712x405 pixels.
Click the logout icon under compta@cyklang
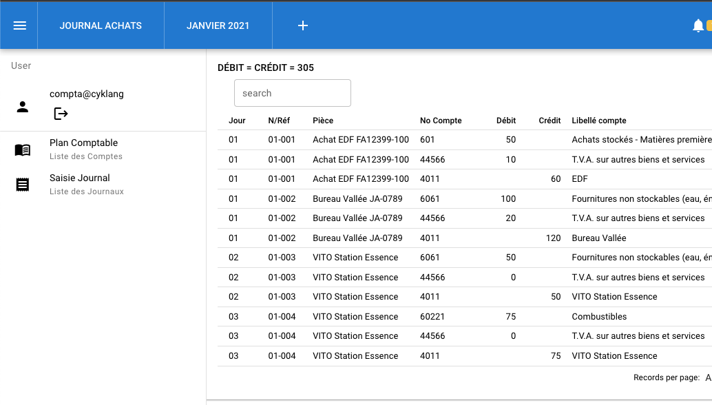(61, 114)
